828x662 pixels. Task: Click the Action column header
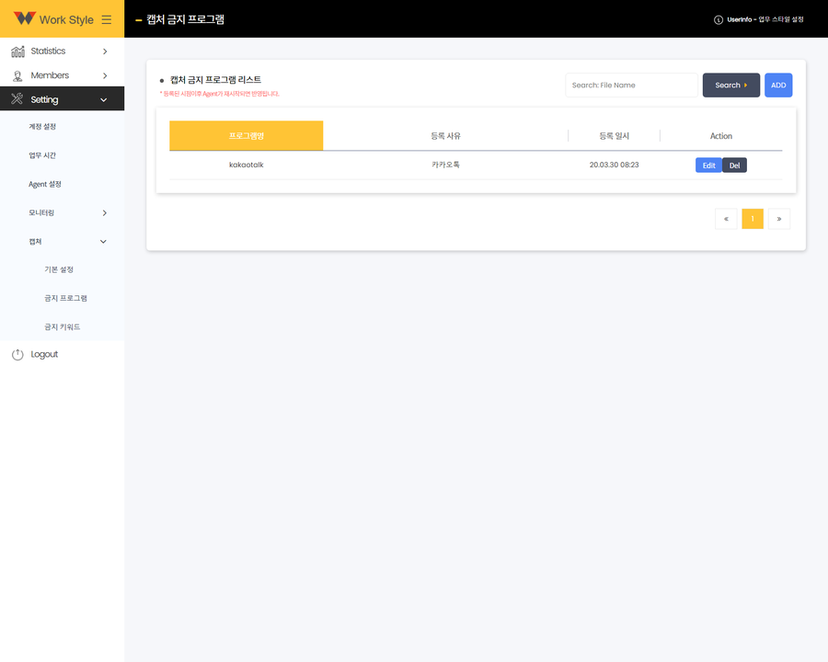point(720,136)
